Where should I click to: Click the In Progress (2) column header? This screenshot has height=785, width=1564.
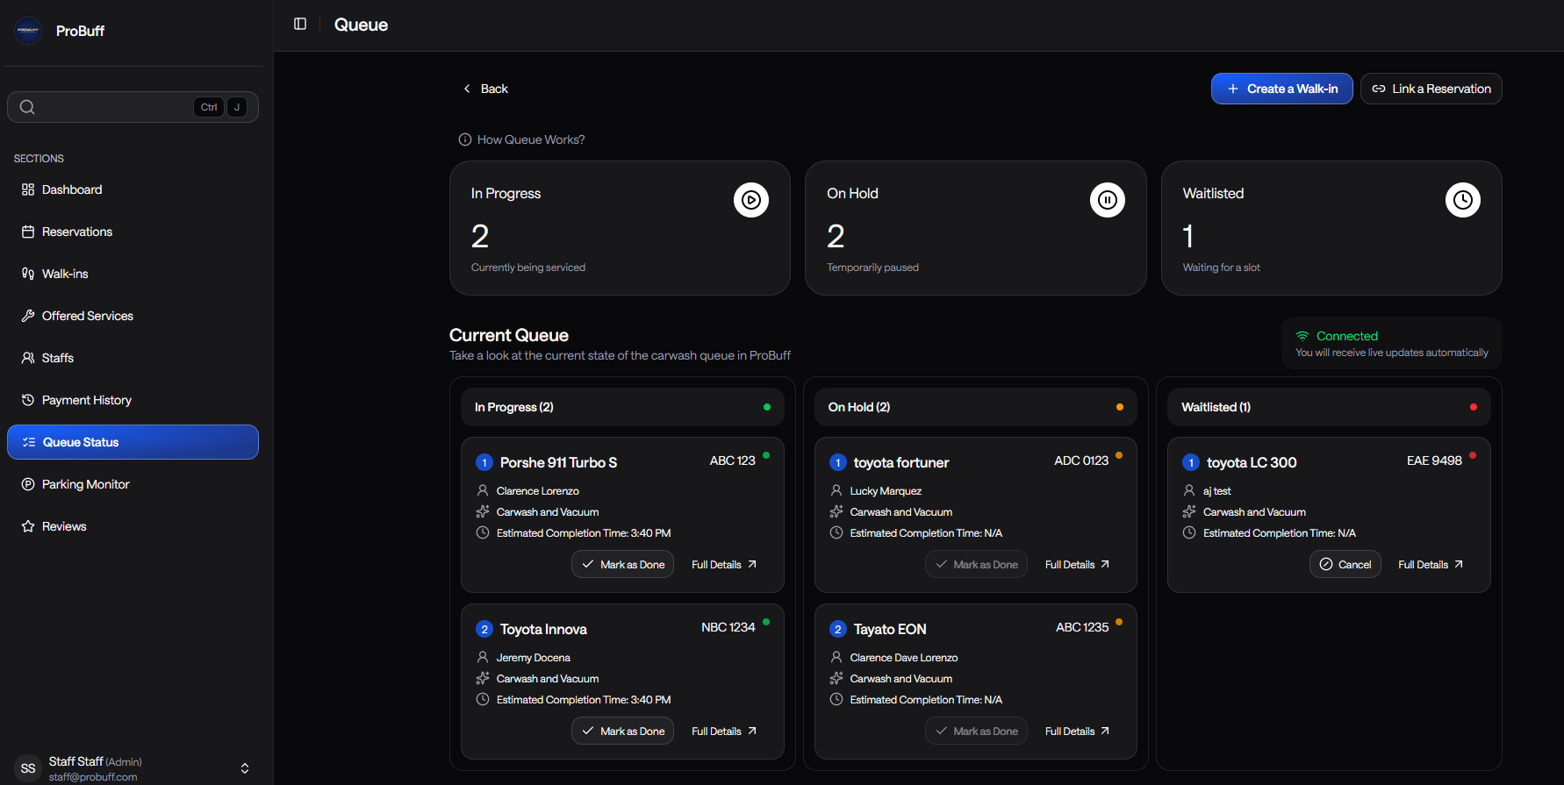click(622, 407)
